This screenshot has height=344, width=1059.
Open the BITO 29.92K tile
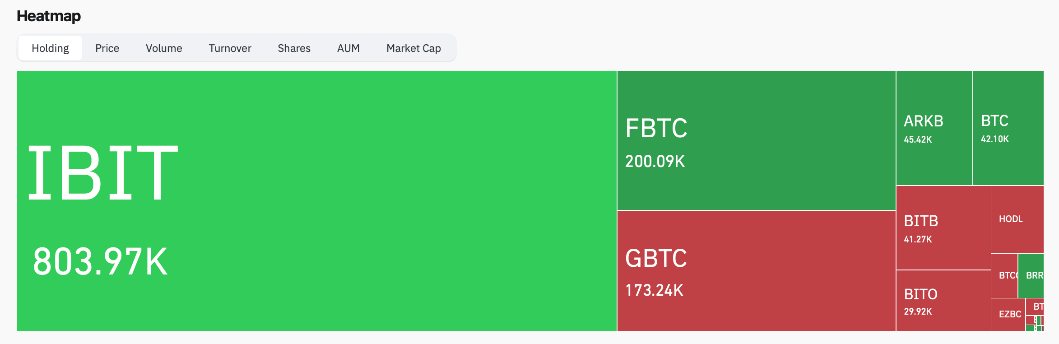(x=943, y=301)
